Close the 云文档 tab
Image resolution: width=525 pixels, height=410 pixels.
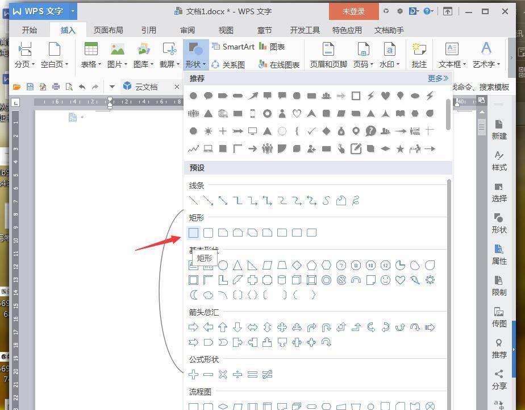coord(177,87)
